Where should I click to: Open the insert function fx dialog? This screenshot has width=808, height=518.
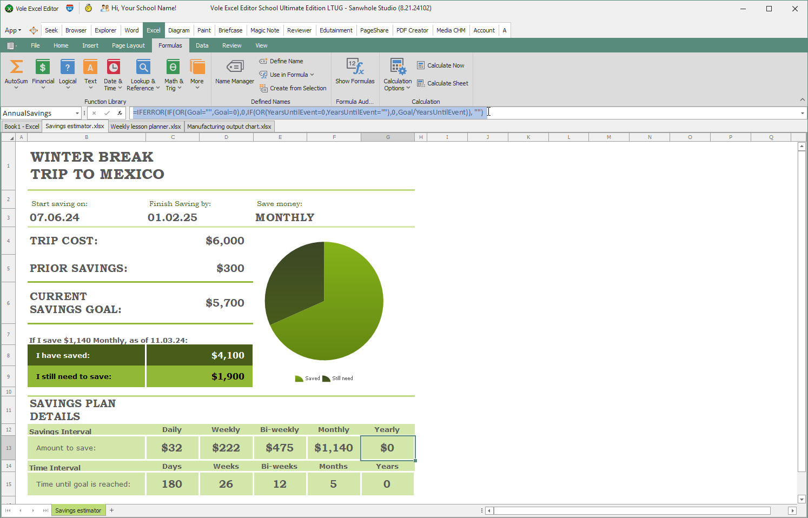point(120,113)
